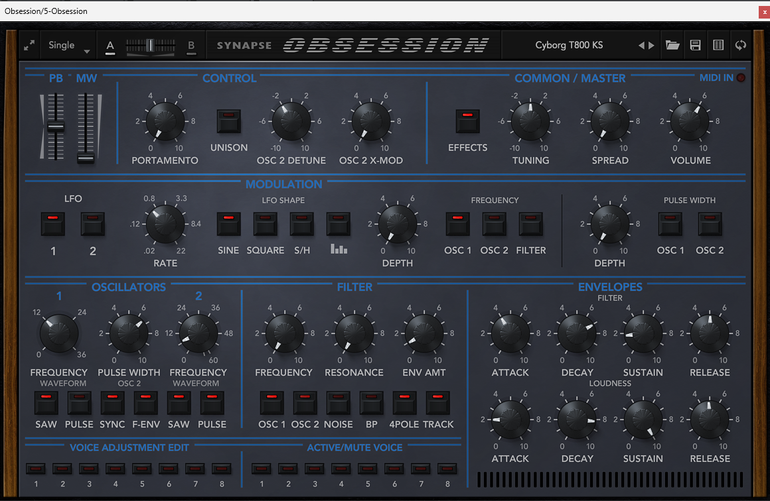Open the patch list panel icon

pyautogui.click(x=718, y=46)
